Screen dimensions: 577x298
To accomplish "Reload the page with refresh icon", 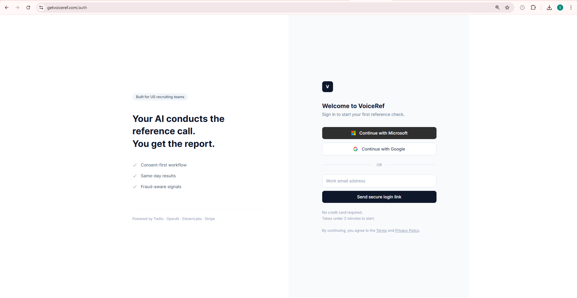I will click(28, 8).
